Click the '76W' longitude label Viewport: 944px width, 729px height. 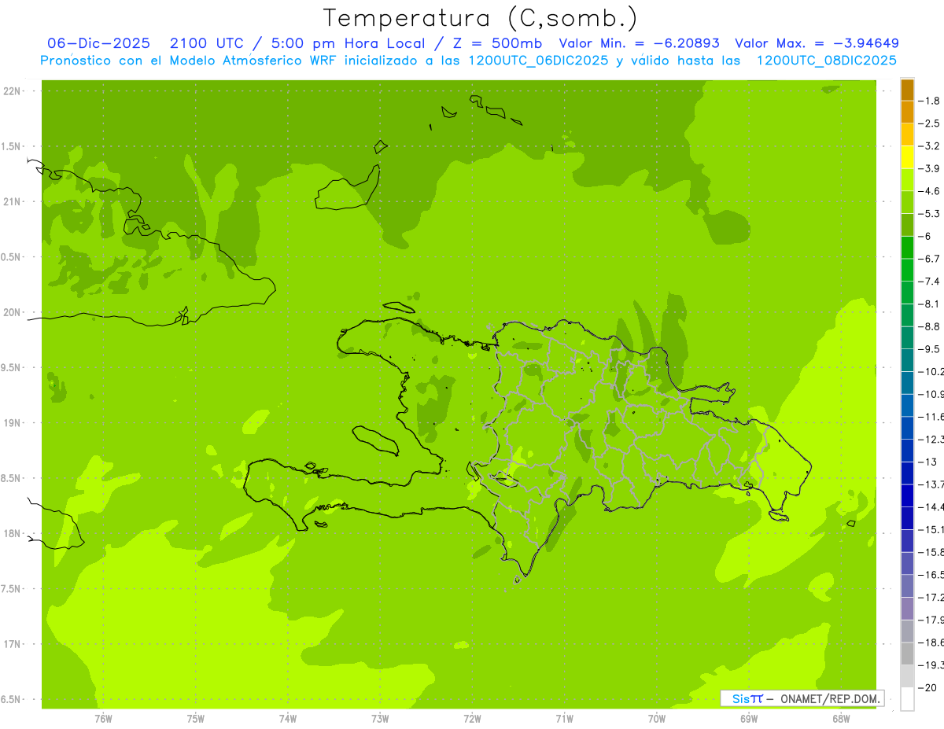coord(103,719)
